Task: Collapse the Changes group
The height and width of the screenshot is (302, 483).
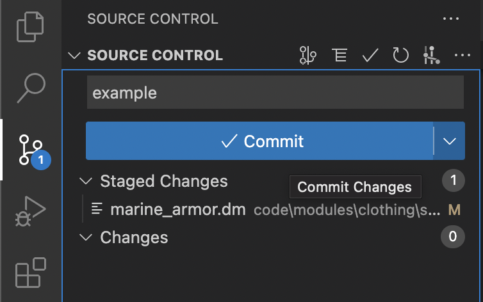Action: coord(86,237)
